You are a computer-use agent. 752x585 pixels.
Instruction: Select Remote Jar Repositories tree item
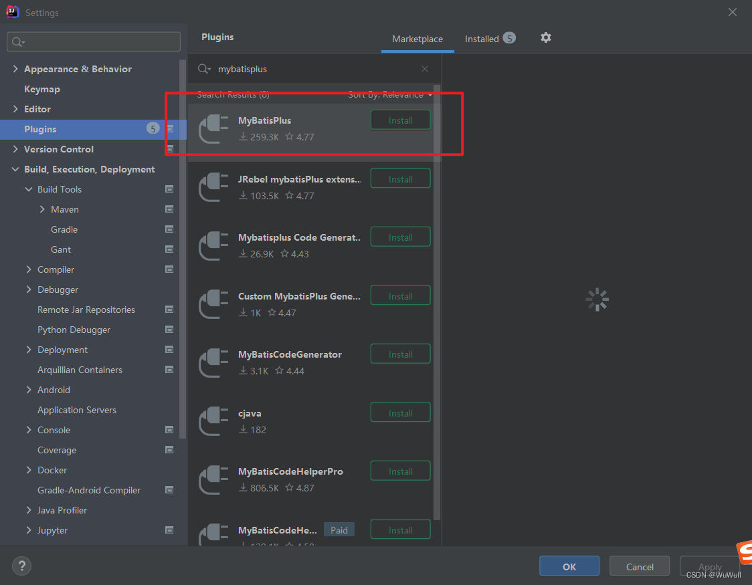86,310
